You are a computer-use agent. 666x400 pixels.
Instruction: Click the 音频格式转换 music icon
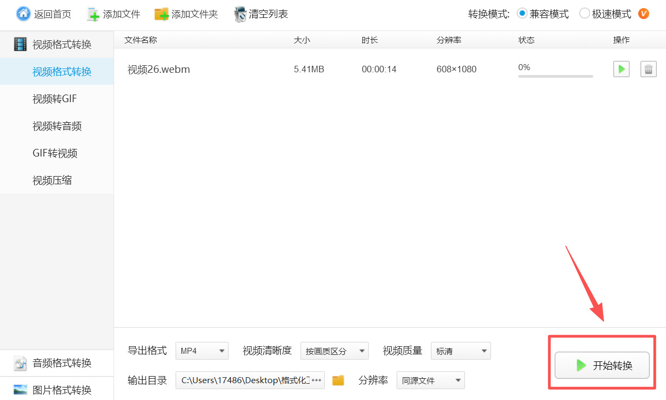tap(20, 363)
